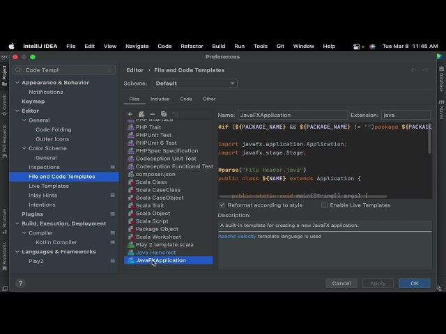The height and width of the screenshot is (334, 446).
Task: Focus the settings search box
Action: [x=64, y=70]
